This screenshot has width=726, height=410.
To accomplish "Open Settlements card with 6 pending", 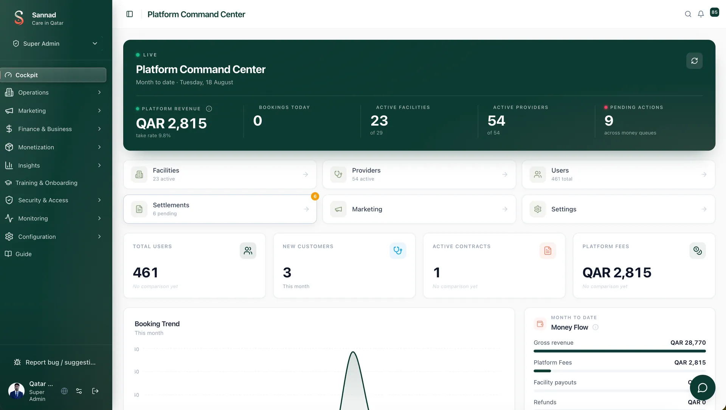I will (x=220, y=209).
